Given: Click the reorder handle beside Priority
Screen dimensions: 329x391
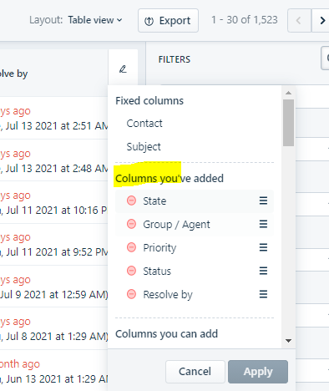Looking at the screenshot, I should (263, 247).
